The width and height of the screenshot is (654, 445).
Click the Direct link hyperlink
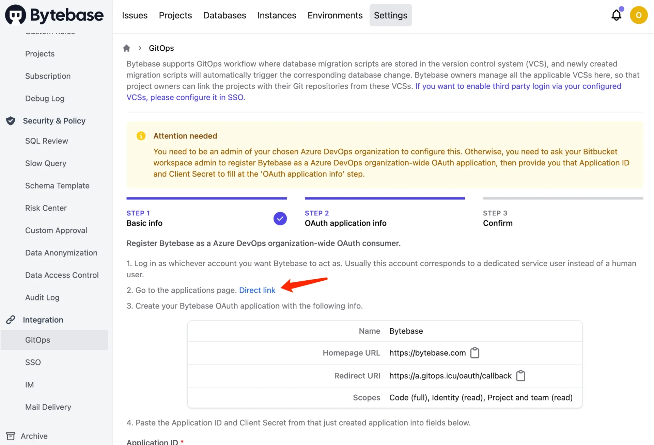257,290
